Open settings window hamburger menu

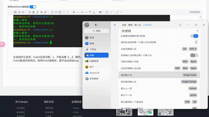(x=180, y=25)
